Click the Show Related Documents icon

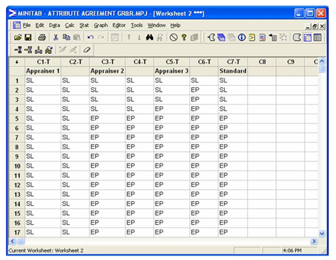273,37
